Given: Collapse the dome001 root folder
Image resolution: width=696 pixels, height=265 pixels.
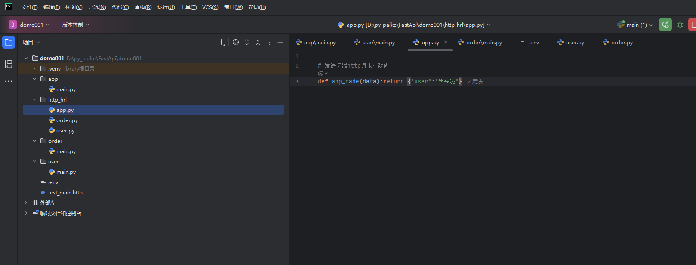Looking at the screenshot, I should (x=26, y=58).
